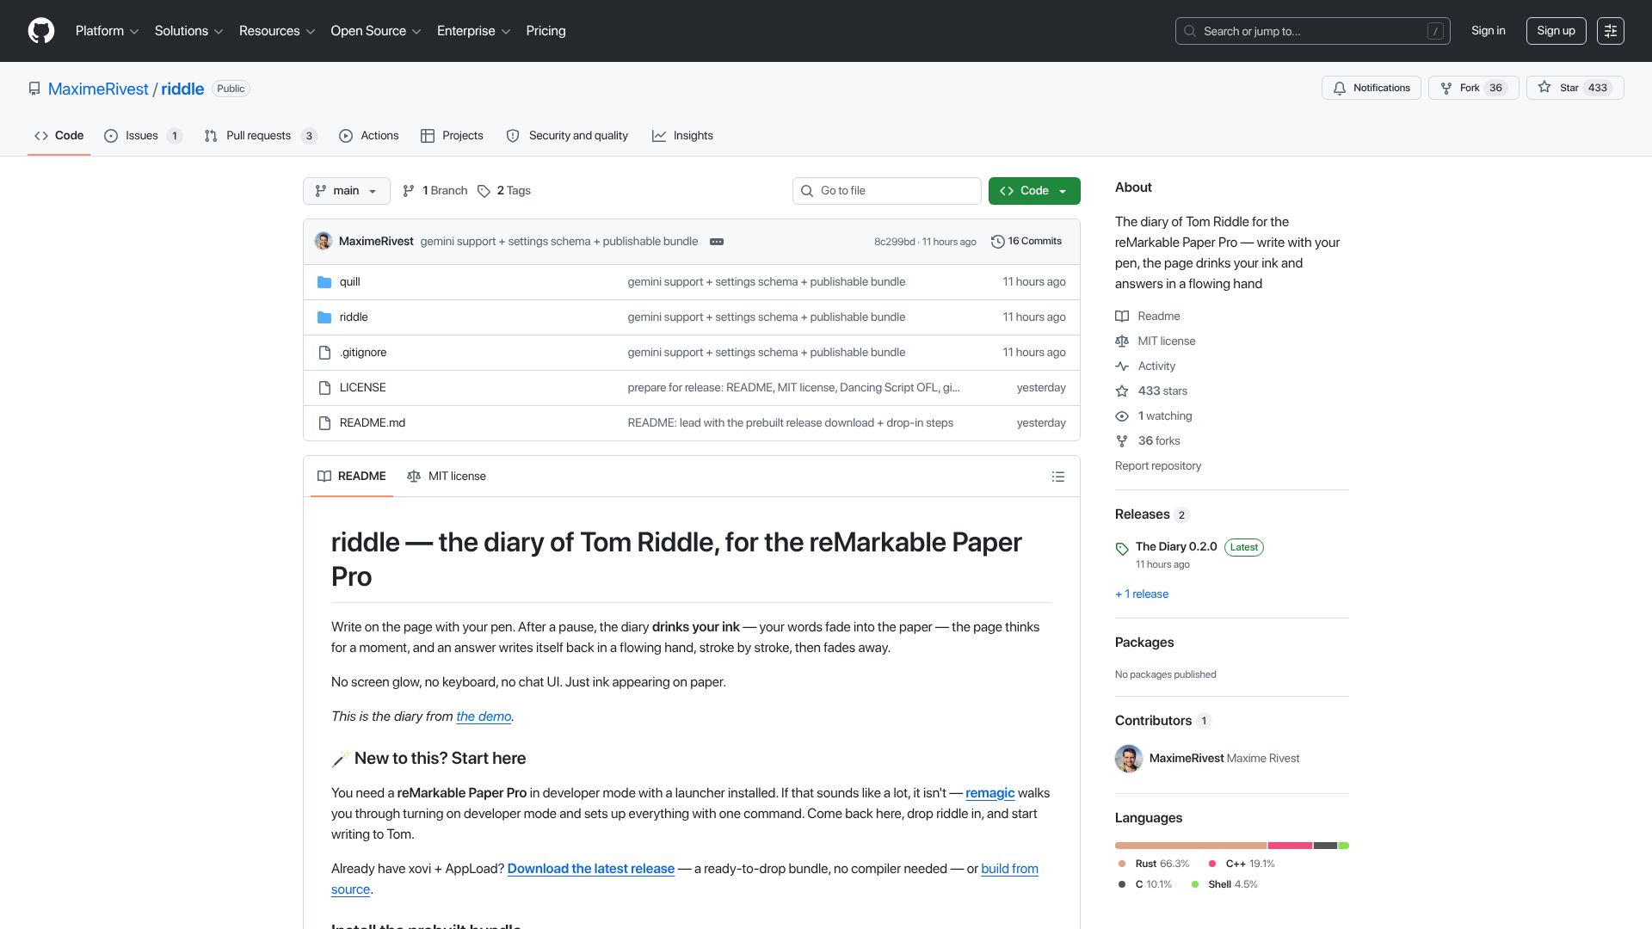View repository Activity
Viewport: 1652px width, 929px height.
pyautogui.click(x=1145, y=366)
